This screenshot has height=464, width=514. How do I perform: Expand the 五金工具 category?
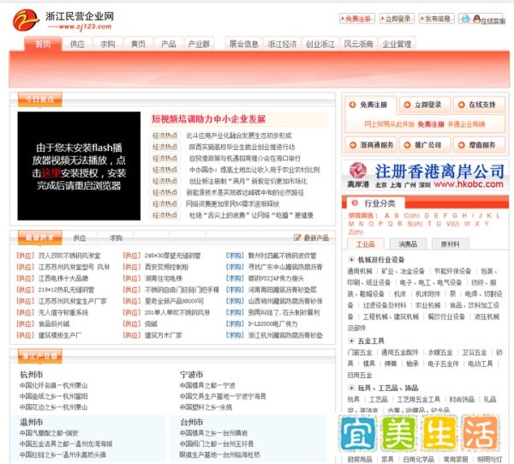coord(351,340)
